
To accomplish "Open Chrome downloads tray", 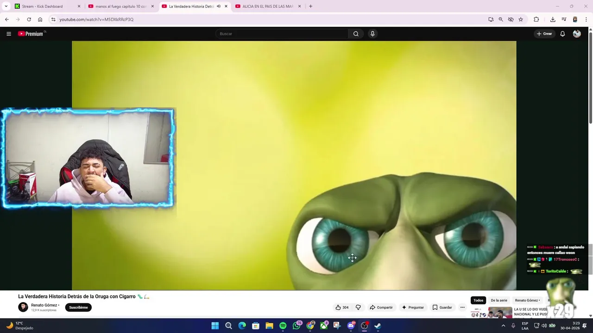I will 553,19.
